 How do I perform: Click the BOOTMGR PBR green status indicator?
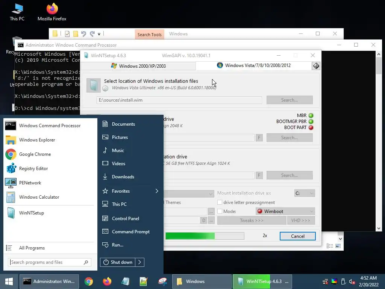click(x=311, y=122)
